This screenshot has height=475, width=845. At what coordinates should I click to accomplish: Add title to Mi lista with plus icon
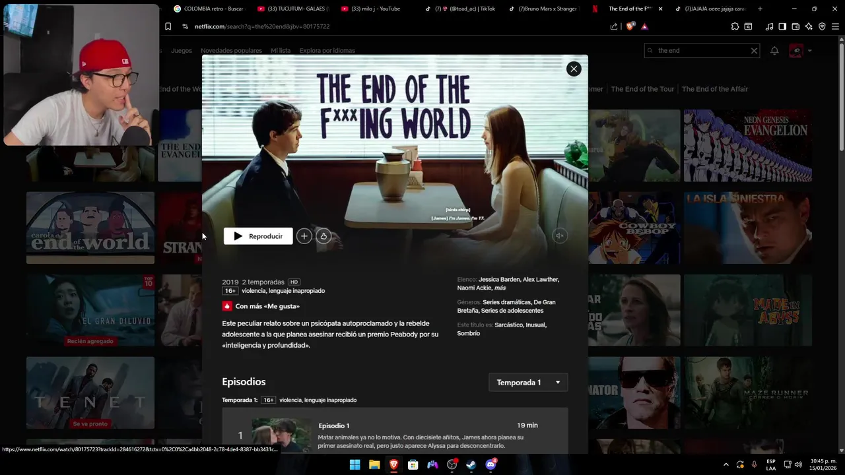pos(304,236)
